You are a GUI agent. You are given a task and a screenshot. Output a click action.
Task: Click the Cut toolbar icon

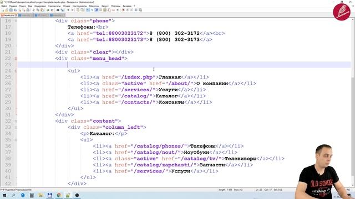coord(33,10)
